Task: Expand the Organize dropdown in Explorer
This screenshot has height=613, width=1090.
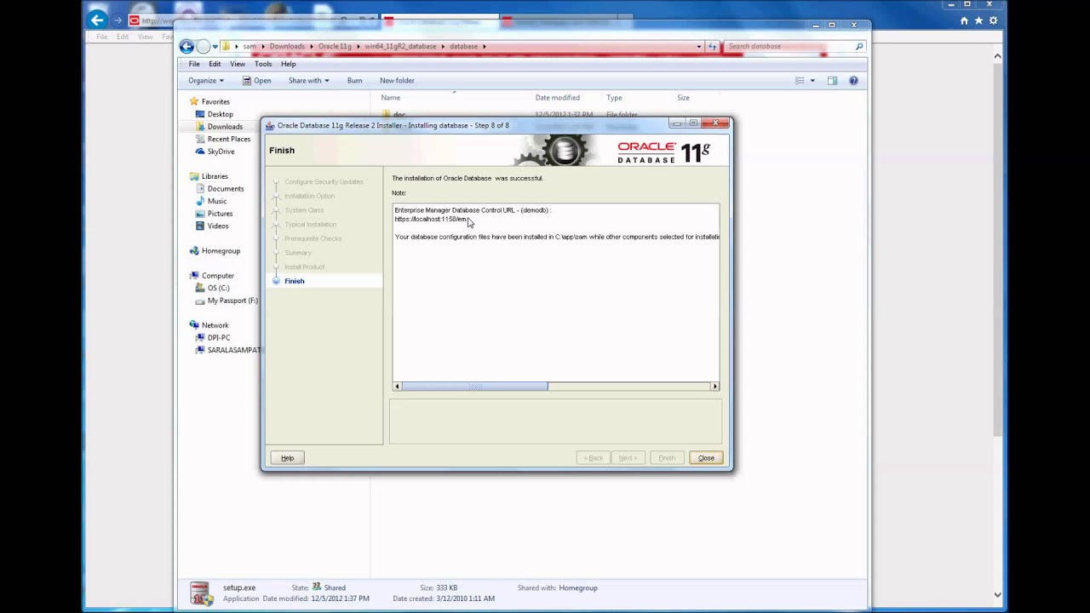Action: [206, 81]
